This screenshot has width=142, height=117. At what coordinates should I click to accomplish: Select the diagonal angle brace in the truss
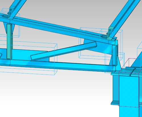64,51
